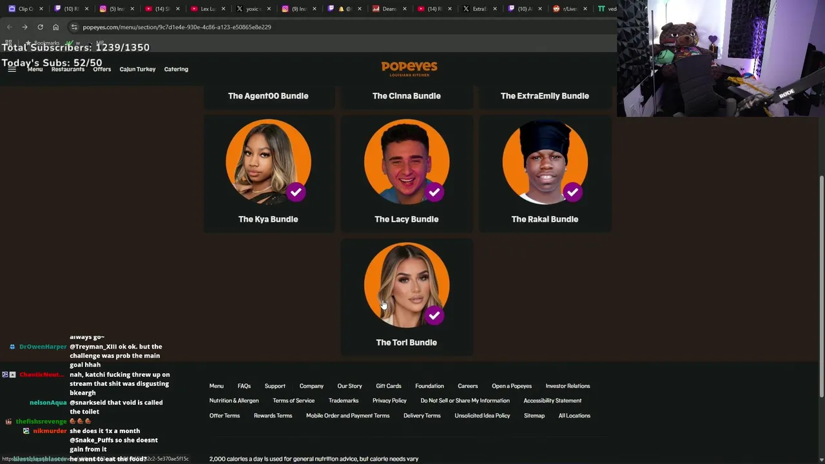Open the Open a Popeyes link
This screenshot has height=464, width=825.
point(512,386)
